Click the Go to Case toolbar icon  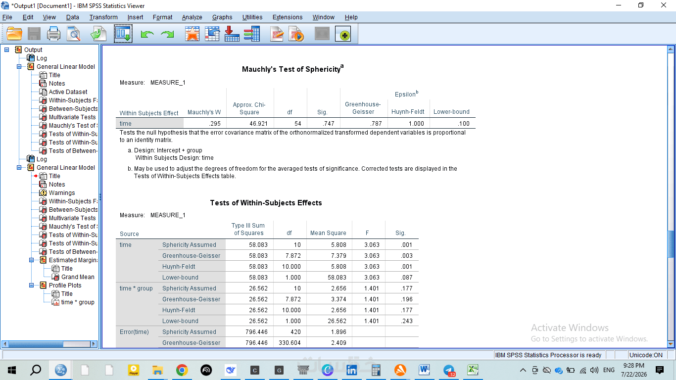coord(212,34)
